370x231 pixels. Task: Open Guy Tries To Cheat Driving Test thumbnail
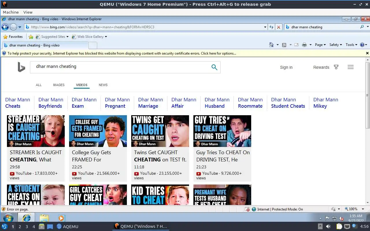pyautogui.click(x=222, y=131)
